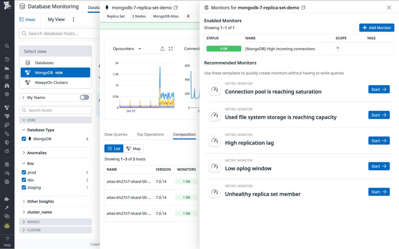Image resolution: width=399 pixels, height=249 pixels.
Task: Switch to the Slow Queries tab
Action: (x=116, y=134)
